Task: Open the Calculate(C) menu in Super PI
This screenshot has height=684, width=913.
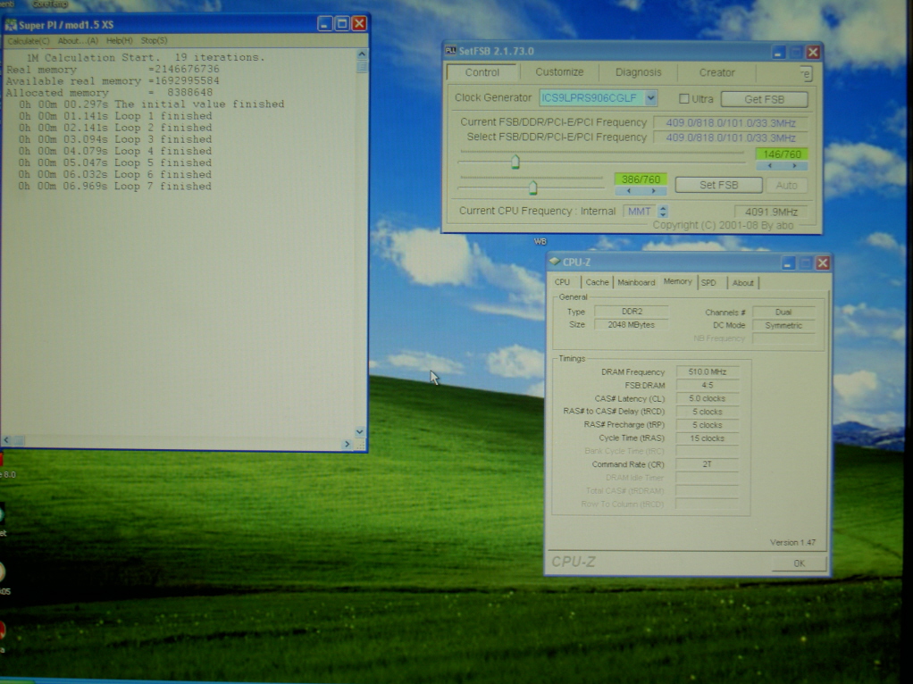Action: tap(29, 41)
